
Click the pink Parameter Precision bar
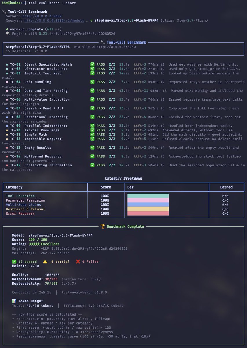[x=148, y=200]
